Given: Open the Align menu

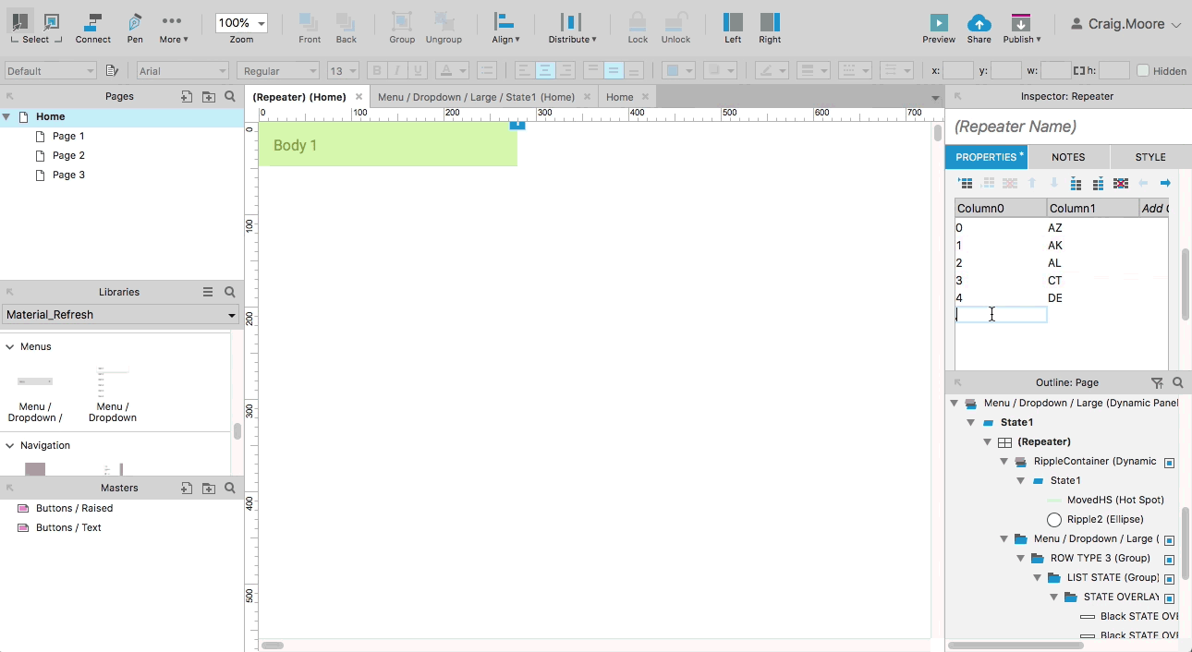Looking at the screenshot, I should [x=505, y=28].
